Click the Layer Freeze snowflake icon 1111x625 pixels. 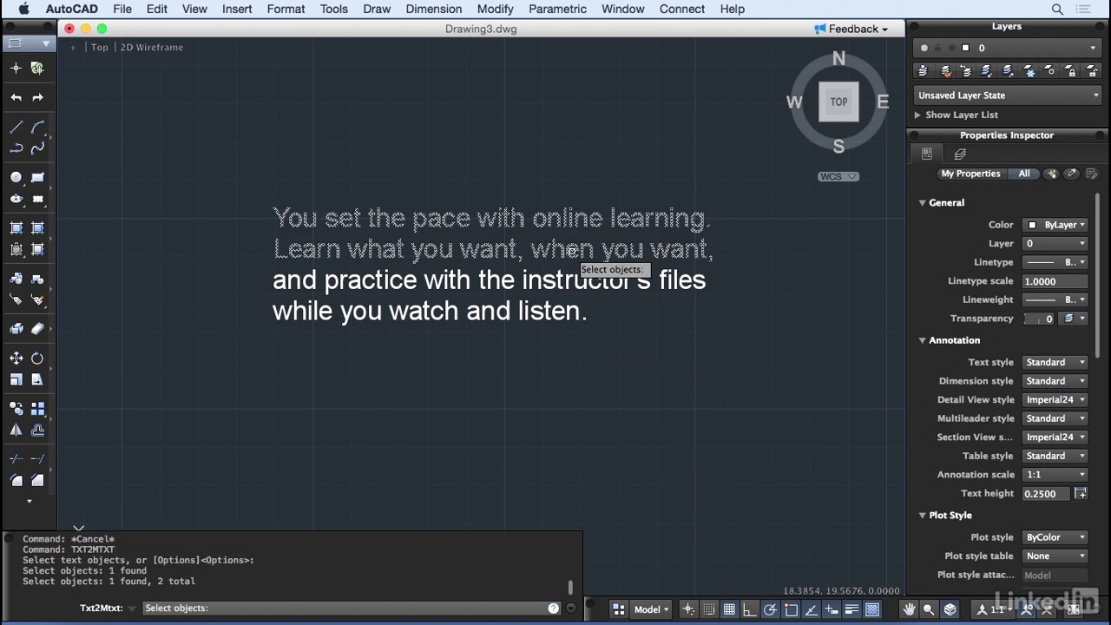1029,70
